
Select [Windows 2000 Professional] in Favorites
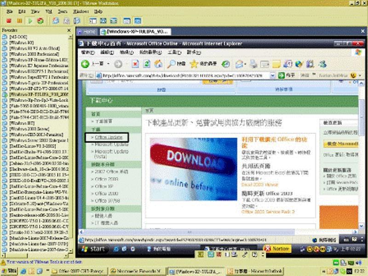tap(34, 54)
